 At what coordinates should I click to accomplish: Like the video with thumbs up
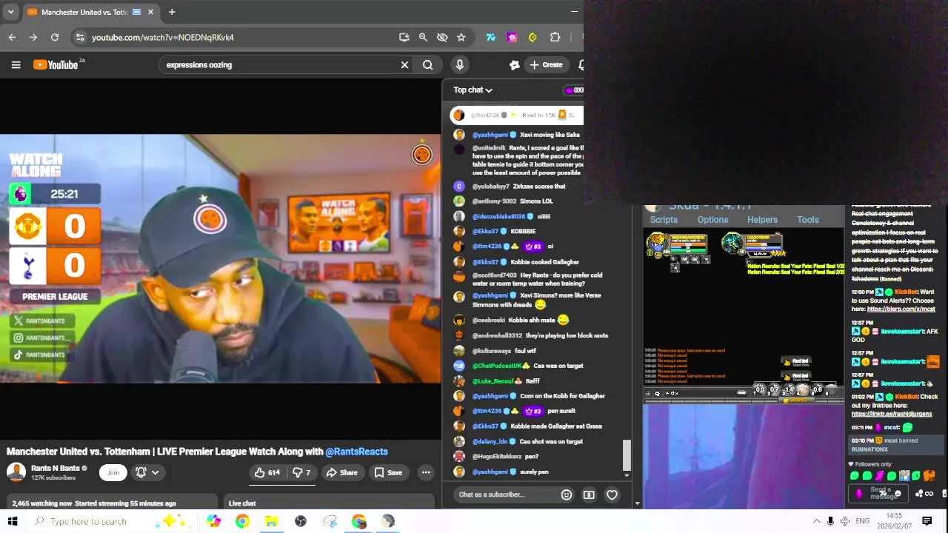pos(267,472)
